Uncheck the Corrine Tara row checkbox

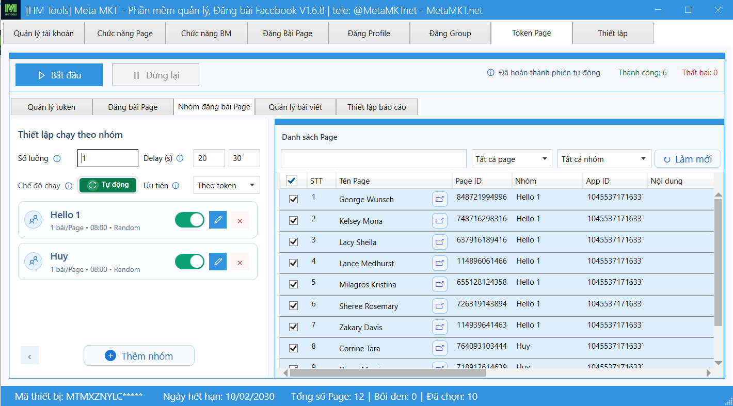(x=293, y=348)
